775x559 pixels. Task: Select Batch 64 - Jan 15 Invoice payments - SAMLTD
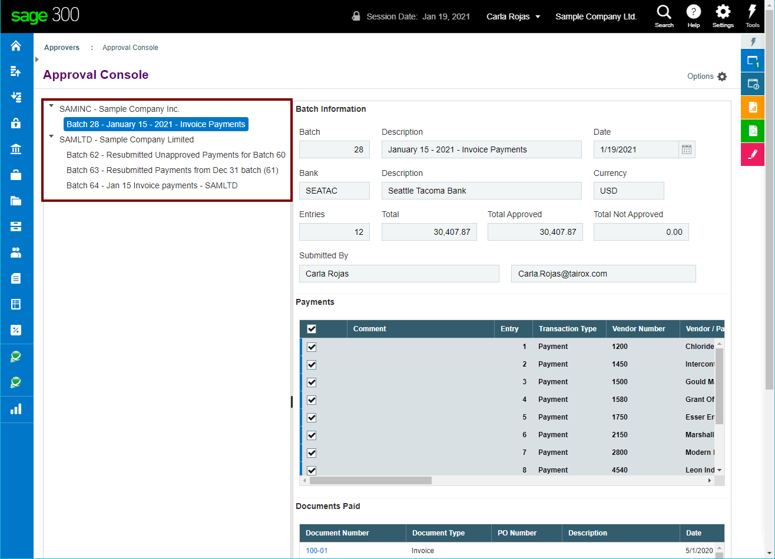coord(152,185)
